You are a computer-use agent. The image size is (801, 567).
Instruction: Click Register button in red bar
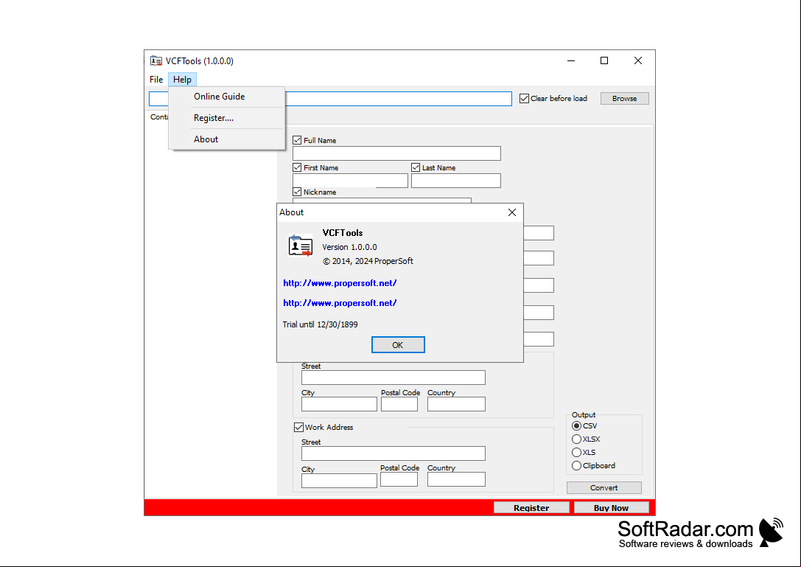(531, 508)
